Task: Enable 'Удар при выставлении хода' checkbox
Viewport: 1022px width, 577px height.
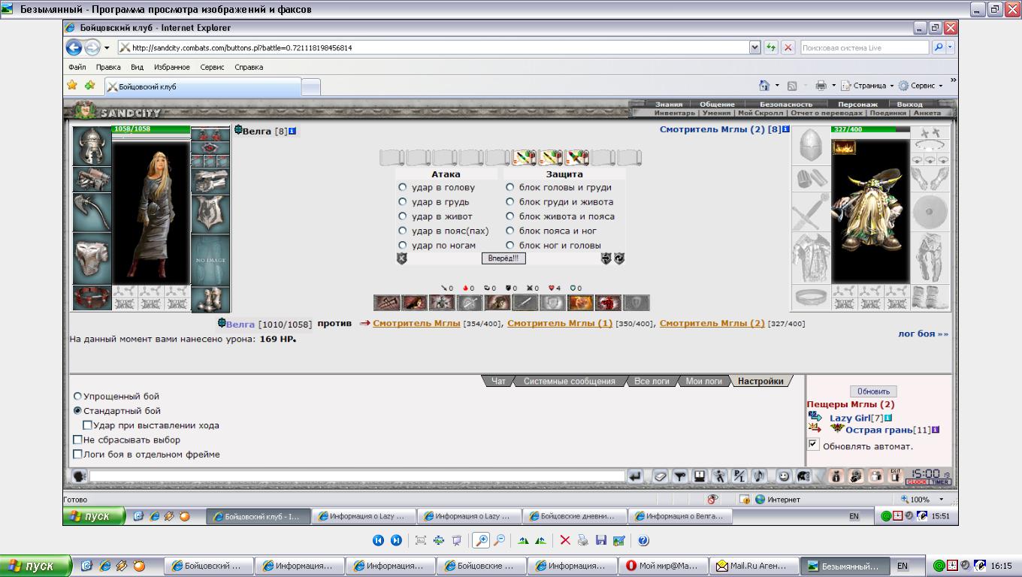Action: tap(87, 425)
